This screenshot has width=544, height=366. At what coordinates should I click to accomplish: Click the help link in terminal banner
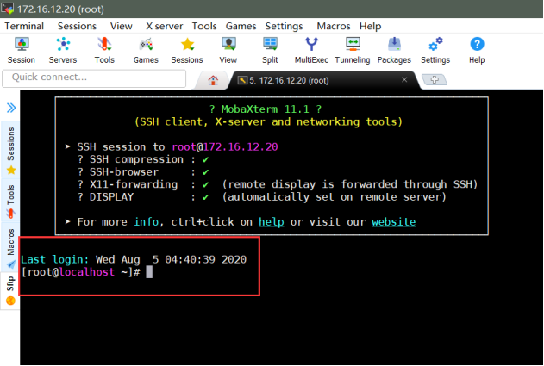click(x=272, y=222)
